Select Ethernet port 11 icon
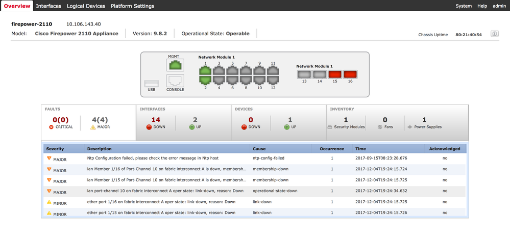The height and width of the screenshot is (240, 510). point(273,70)
